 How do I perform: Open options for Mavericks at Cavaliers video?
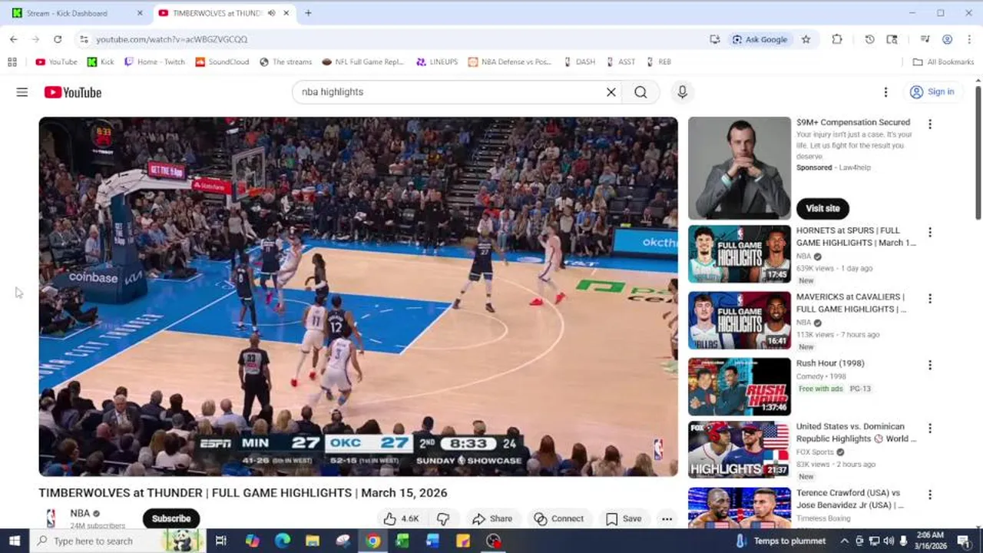click(930, 299)
